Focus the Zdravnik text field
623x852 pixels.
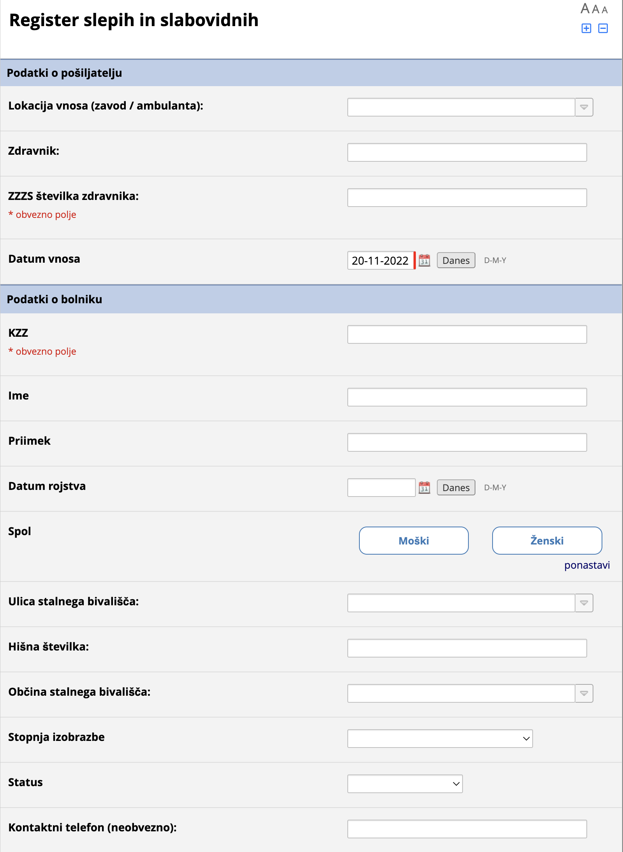click(x=467, y=152)
